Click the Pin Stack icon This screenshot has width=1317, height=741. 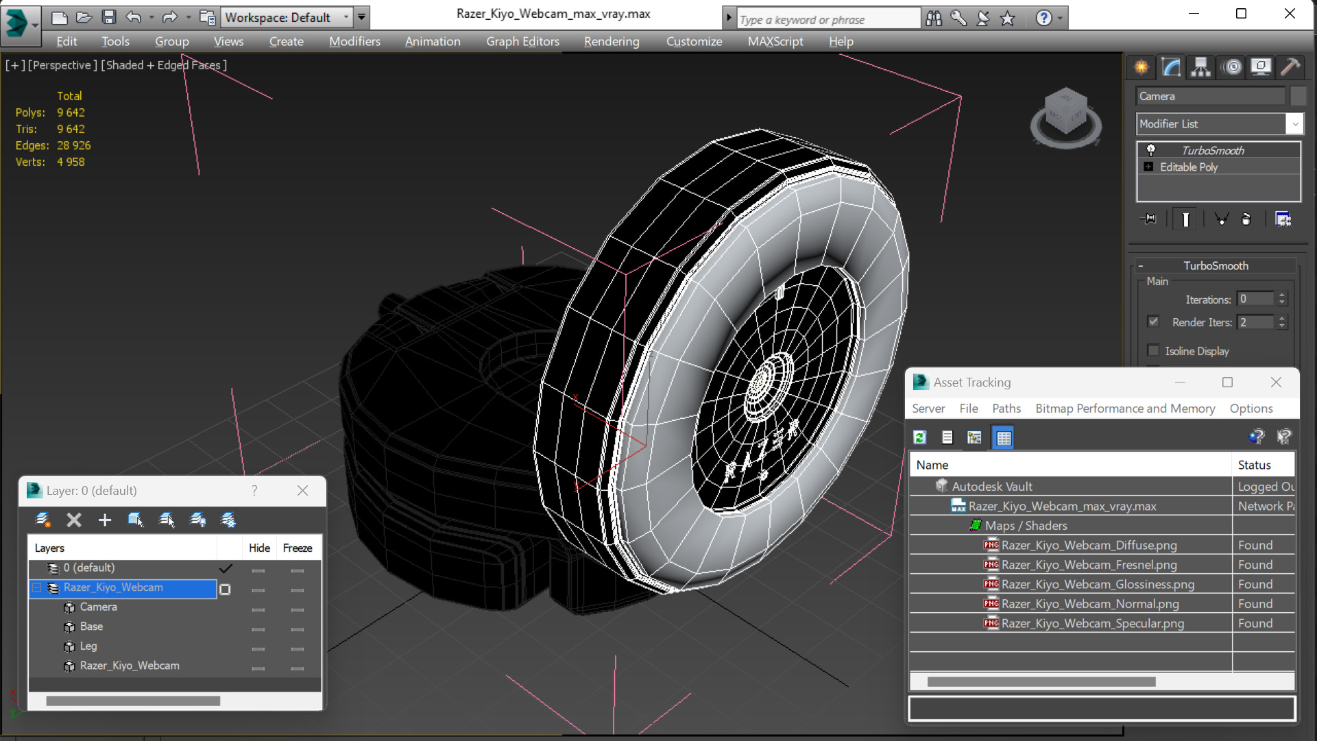(1149, 219)
